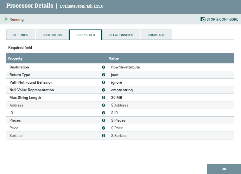Click the green Running status play icon
241x174 pixels.
point(6,19)
